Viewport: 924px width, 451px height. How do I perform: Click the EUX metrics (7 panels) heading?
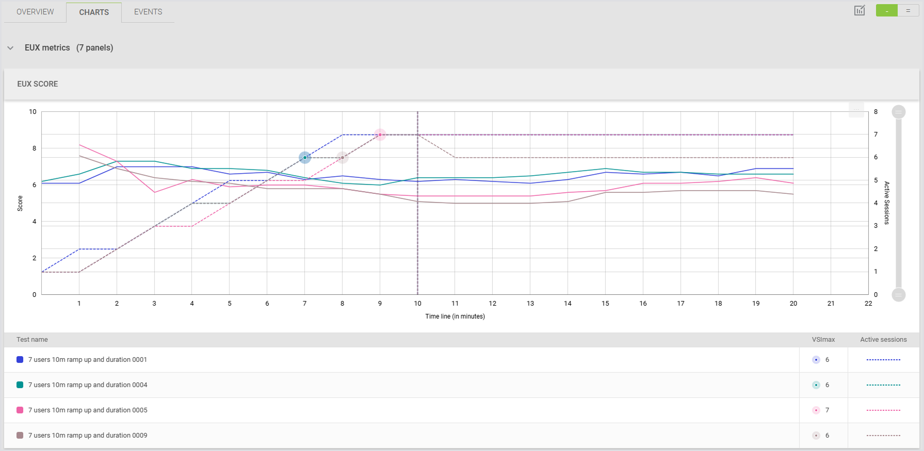point(69,48)
